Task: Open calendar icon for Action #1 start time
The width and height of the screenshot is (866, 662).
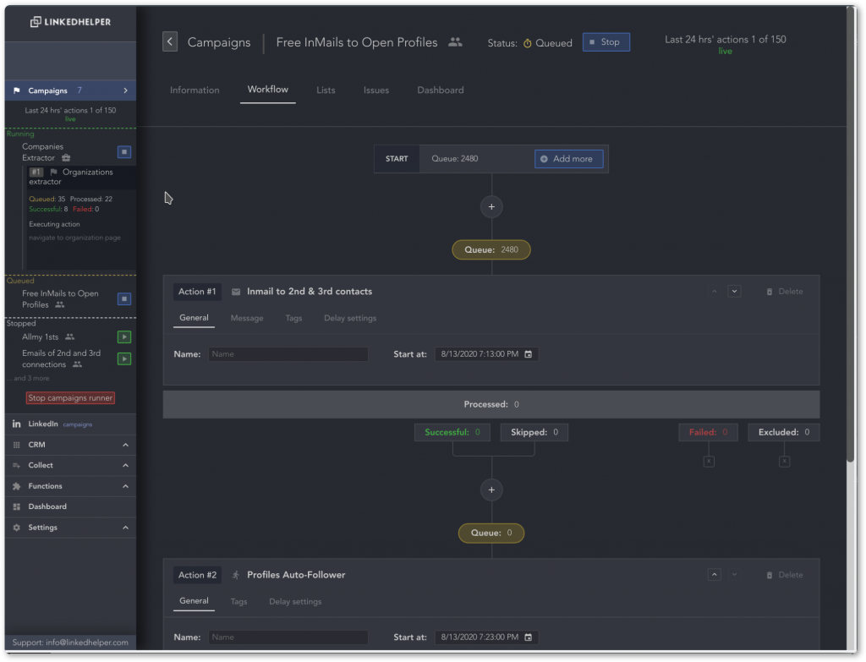Action: (x=528, y=354)
